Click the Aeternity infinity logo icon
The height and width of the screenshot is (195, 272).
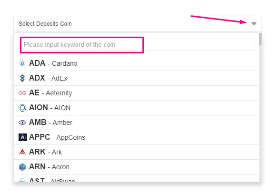point(22,93)
